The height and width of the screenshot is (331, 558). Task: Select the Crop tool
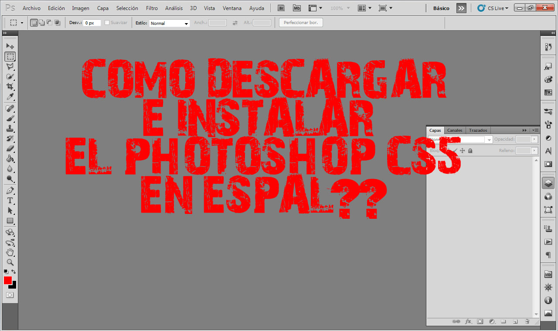click(x=10, y=86)
